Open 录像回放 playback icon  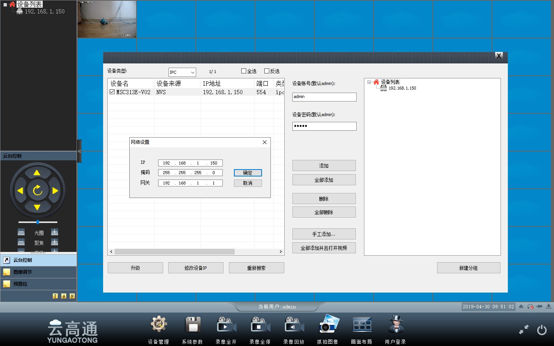[294, 325]
